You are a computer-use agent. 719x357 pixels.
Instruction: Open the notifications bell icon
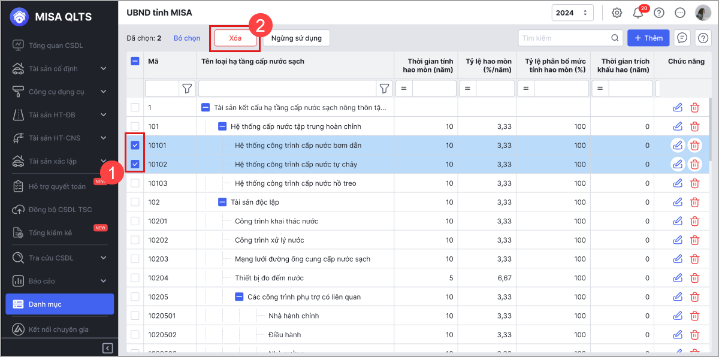pos(638,13)
